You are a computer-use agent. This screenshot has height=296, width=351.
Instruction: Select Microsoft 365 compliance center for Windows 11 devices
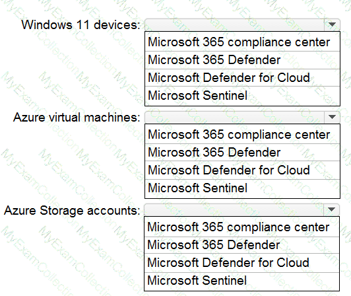coord(242,42)
